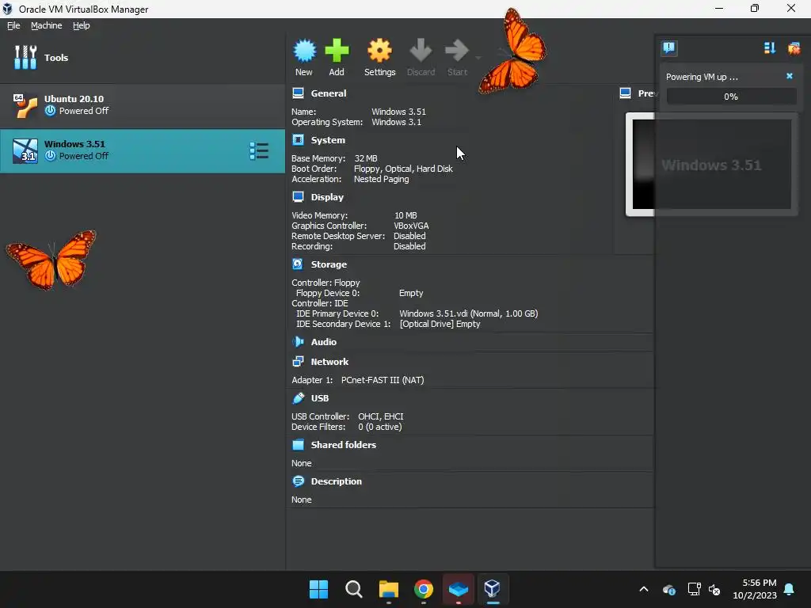Screen dimensions: 811x608
Task: Open taskbar Search
Action: click(354, 589)
